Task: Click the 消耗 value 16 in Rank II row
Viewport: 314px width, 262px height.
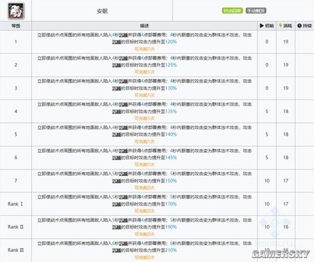Action: pos(286,227)
